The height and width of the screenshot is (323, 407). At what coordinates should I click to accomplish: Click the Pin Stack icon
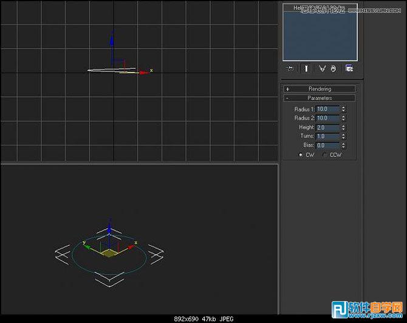point(289,69)
